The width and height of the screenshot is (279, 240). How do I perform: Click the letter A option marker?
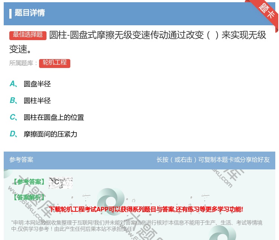point(13,84)
